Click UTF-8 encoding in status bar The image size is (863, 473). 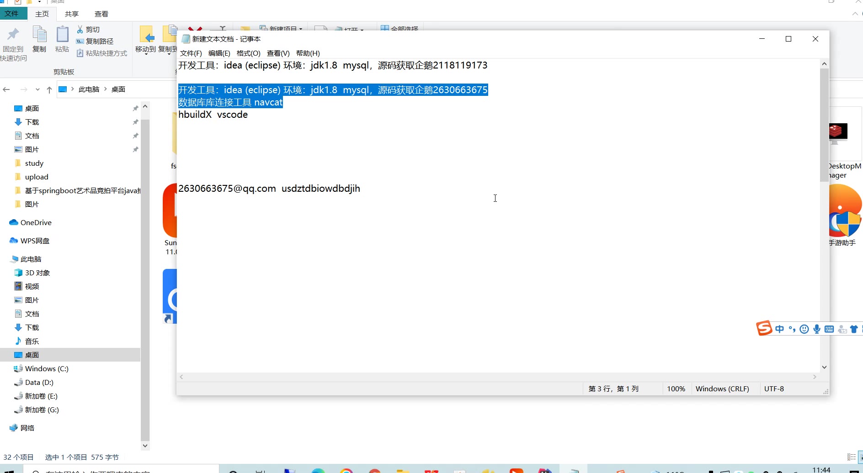pos(774,389)
